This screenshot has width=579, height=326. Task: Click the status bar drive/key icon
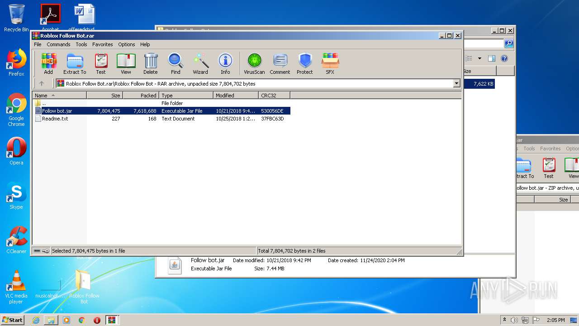pos(42,251)
